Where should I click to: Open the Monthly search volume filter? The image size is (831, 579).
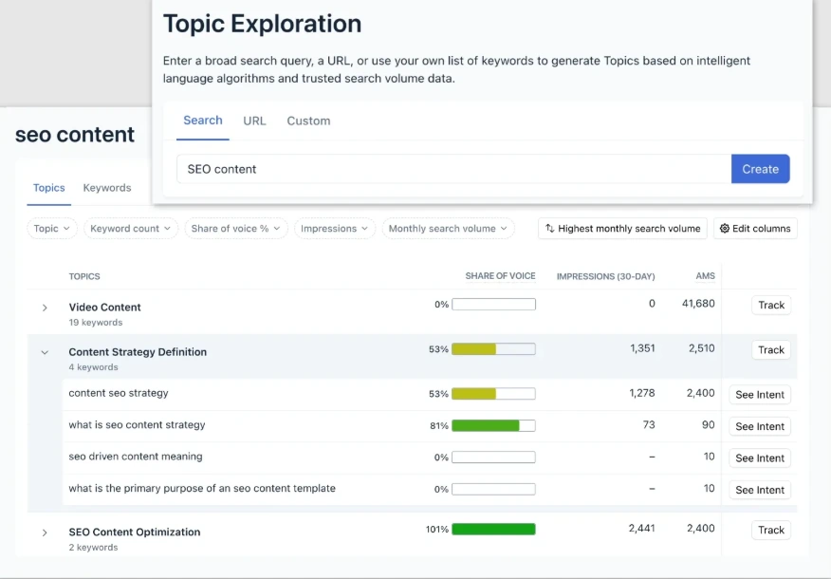[x=448, y=229]
